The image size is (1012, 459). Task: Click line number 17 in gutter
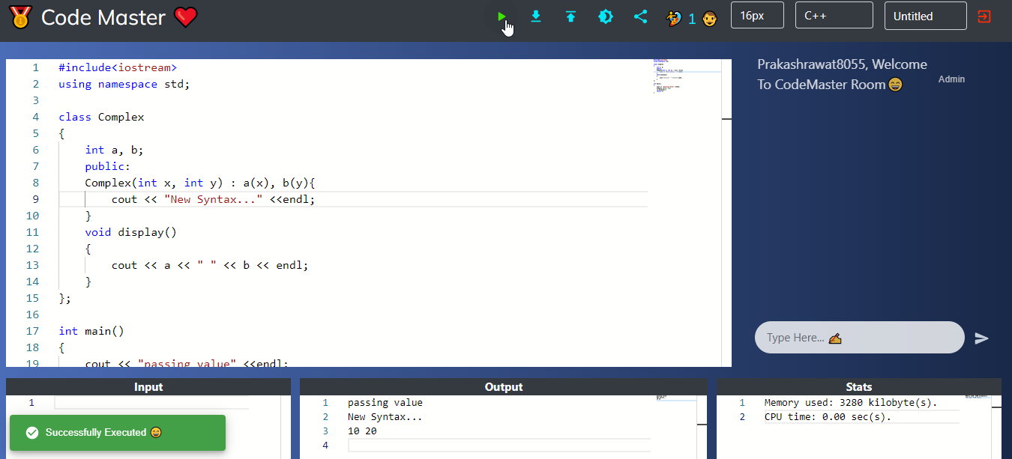tap(32, 331)
